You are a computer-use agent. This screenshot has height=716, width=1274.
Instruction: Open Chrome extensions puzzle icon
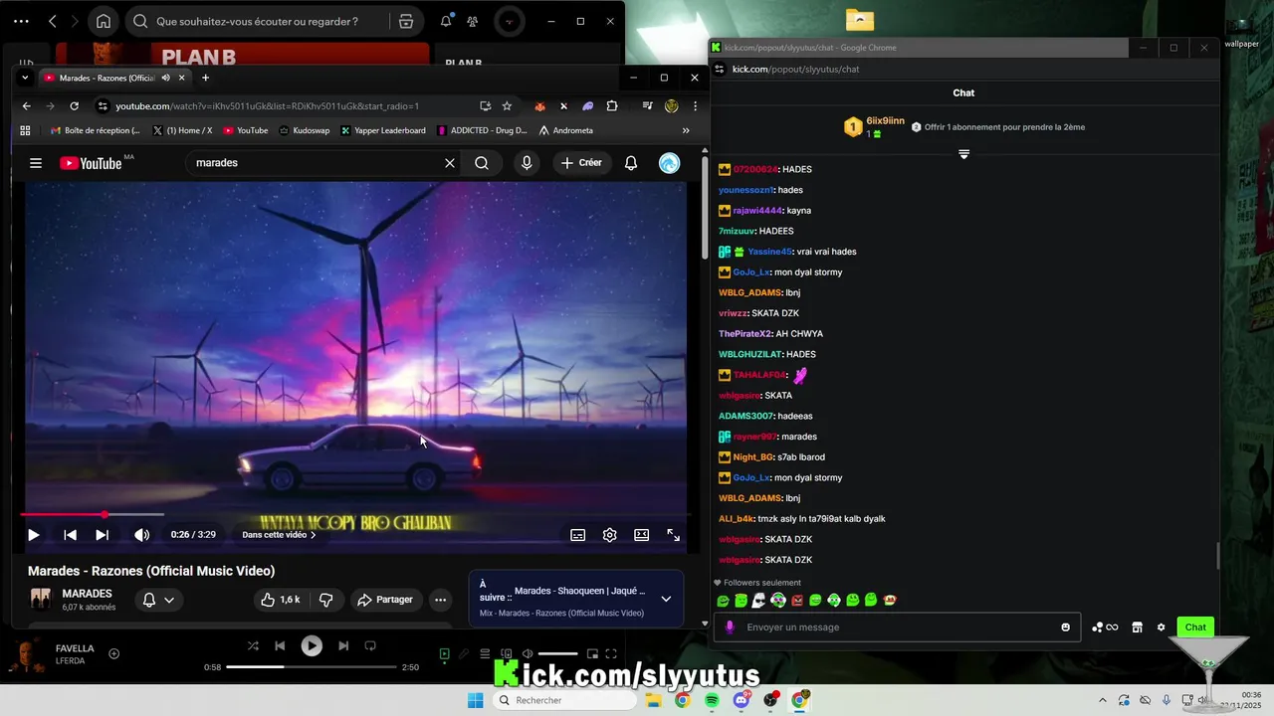[x=612, y=105]
